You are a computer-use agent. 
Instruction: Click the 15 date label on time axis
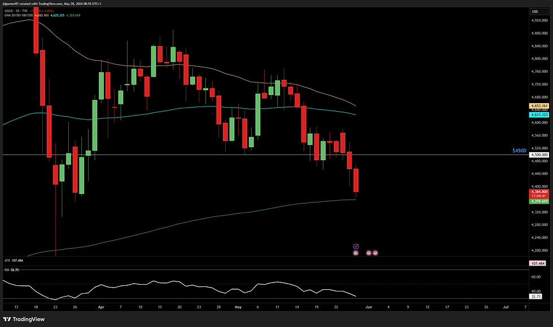pyautogui.click(x=160, y=307)
